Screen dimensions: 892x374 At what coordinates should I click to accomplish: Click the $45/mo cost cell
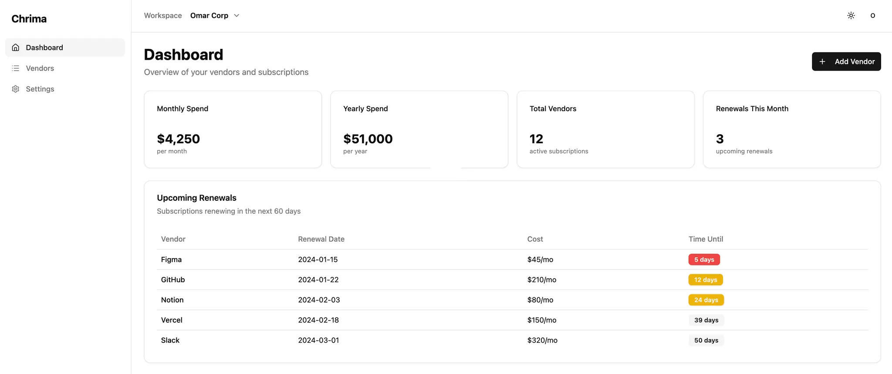tap(540, 259)
